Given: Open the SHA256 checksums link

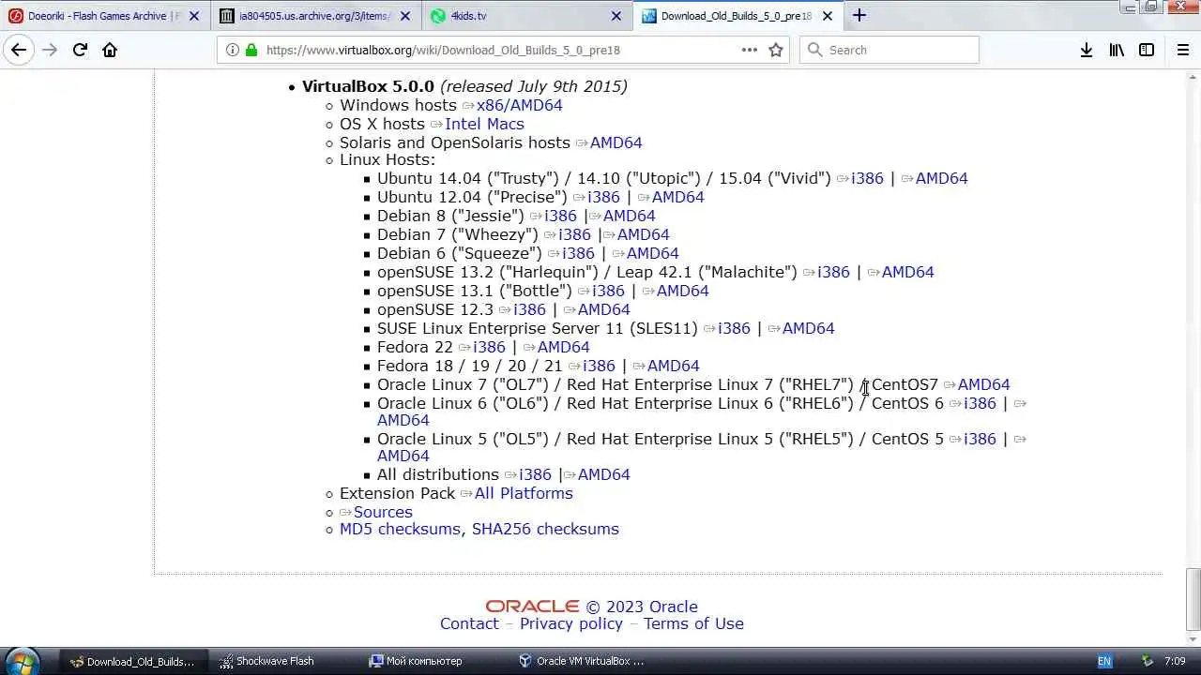Looking at the screenshot, I should click(545, 529).
